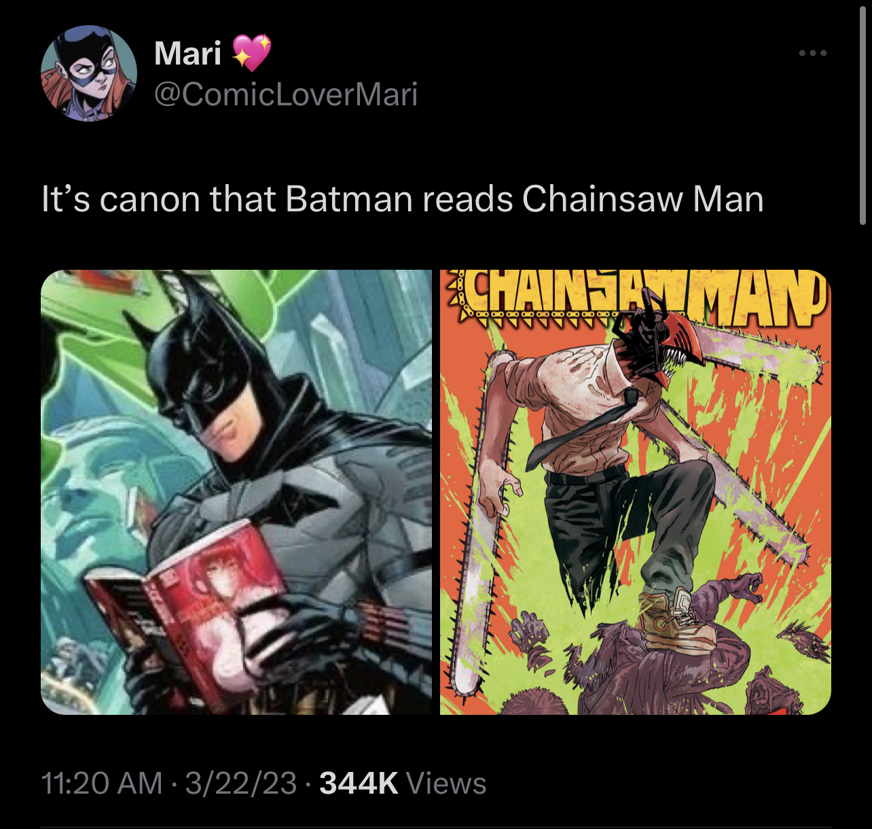Click the 3/22/23 post date
Screen dimensions: 872x829
pyautogui.click(x=241, y=783)
